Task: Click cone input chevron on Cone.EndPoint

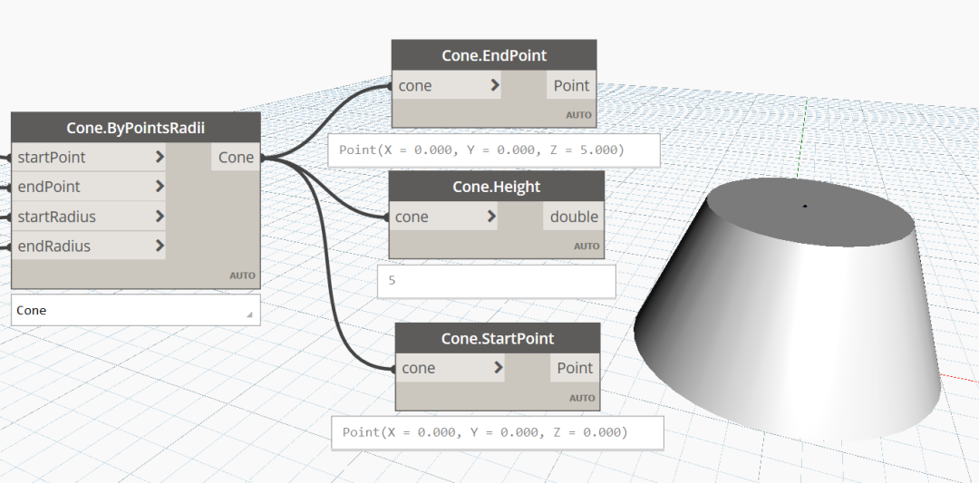Action: coord(495,85)
